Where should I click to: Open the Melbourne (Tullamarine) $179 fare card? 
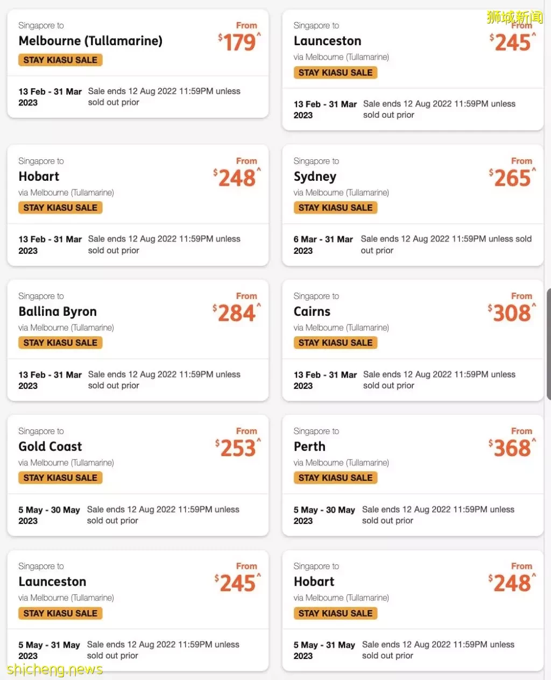(x=138, y=63)
